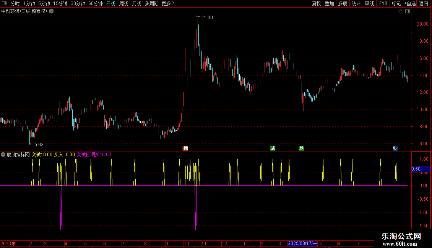The height and width of the screenshot is (248, 432).
Task: Switch to the 周线 period tab
Action: click(124, 3)
